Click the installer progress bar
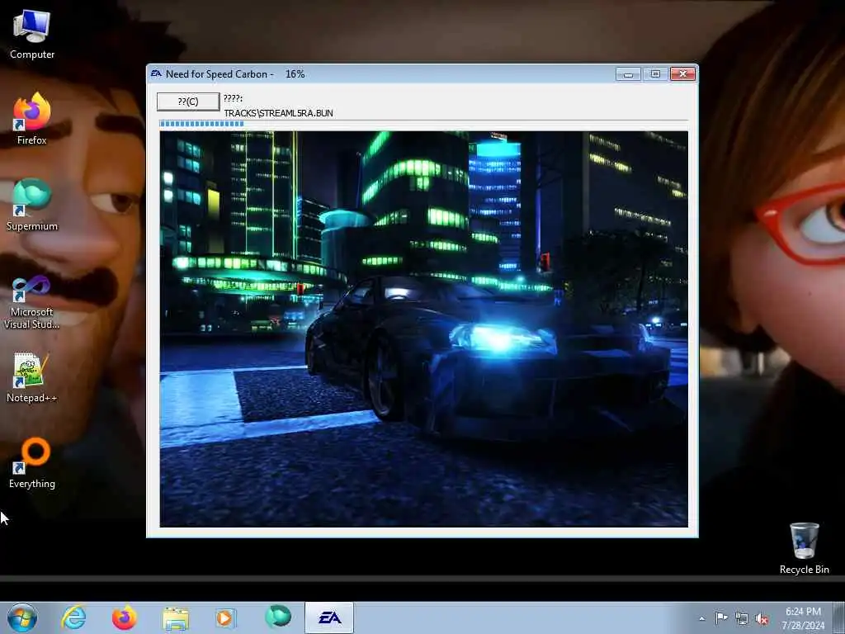The width and height of the screenshot is (845, 634). pyautogui.click(x=423, y=124)
